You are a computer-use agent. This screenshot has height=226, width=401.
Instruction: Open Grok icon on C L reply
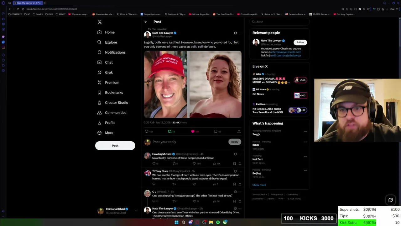pos(235,192)
